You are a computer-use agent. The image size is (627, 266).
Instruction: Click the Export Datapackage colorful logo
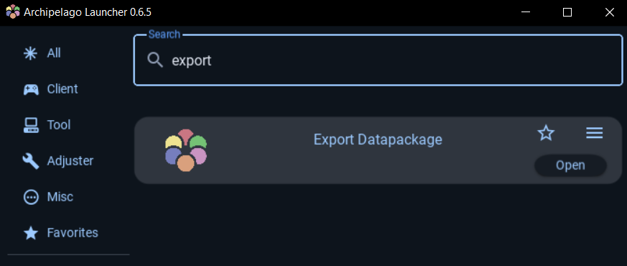[x=186, y=150]
